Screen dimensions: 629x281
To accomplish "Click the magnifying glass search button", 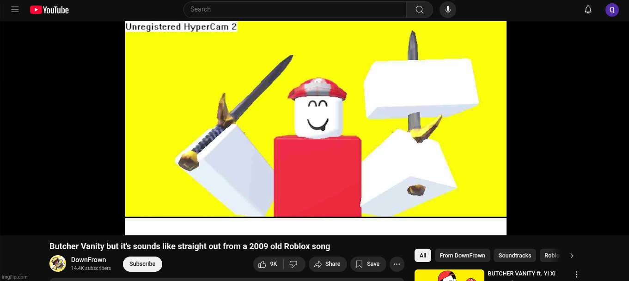I will click(419, 10).
